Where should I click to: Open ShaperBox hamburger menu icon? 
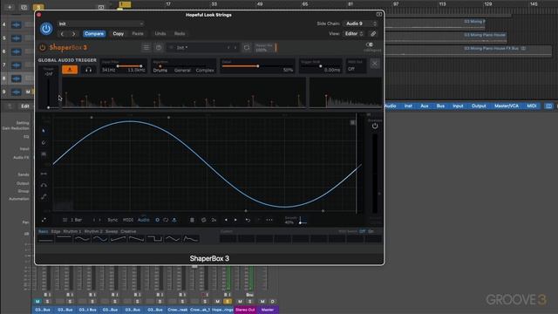coord(146,48)
